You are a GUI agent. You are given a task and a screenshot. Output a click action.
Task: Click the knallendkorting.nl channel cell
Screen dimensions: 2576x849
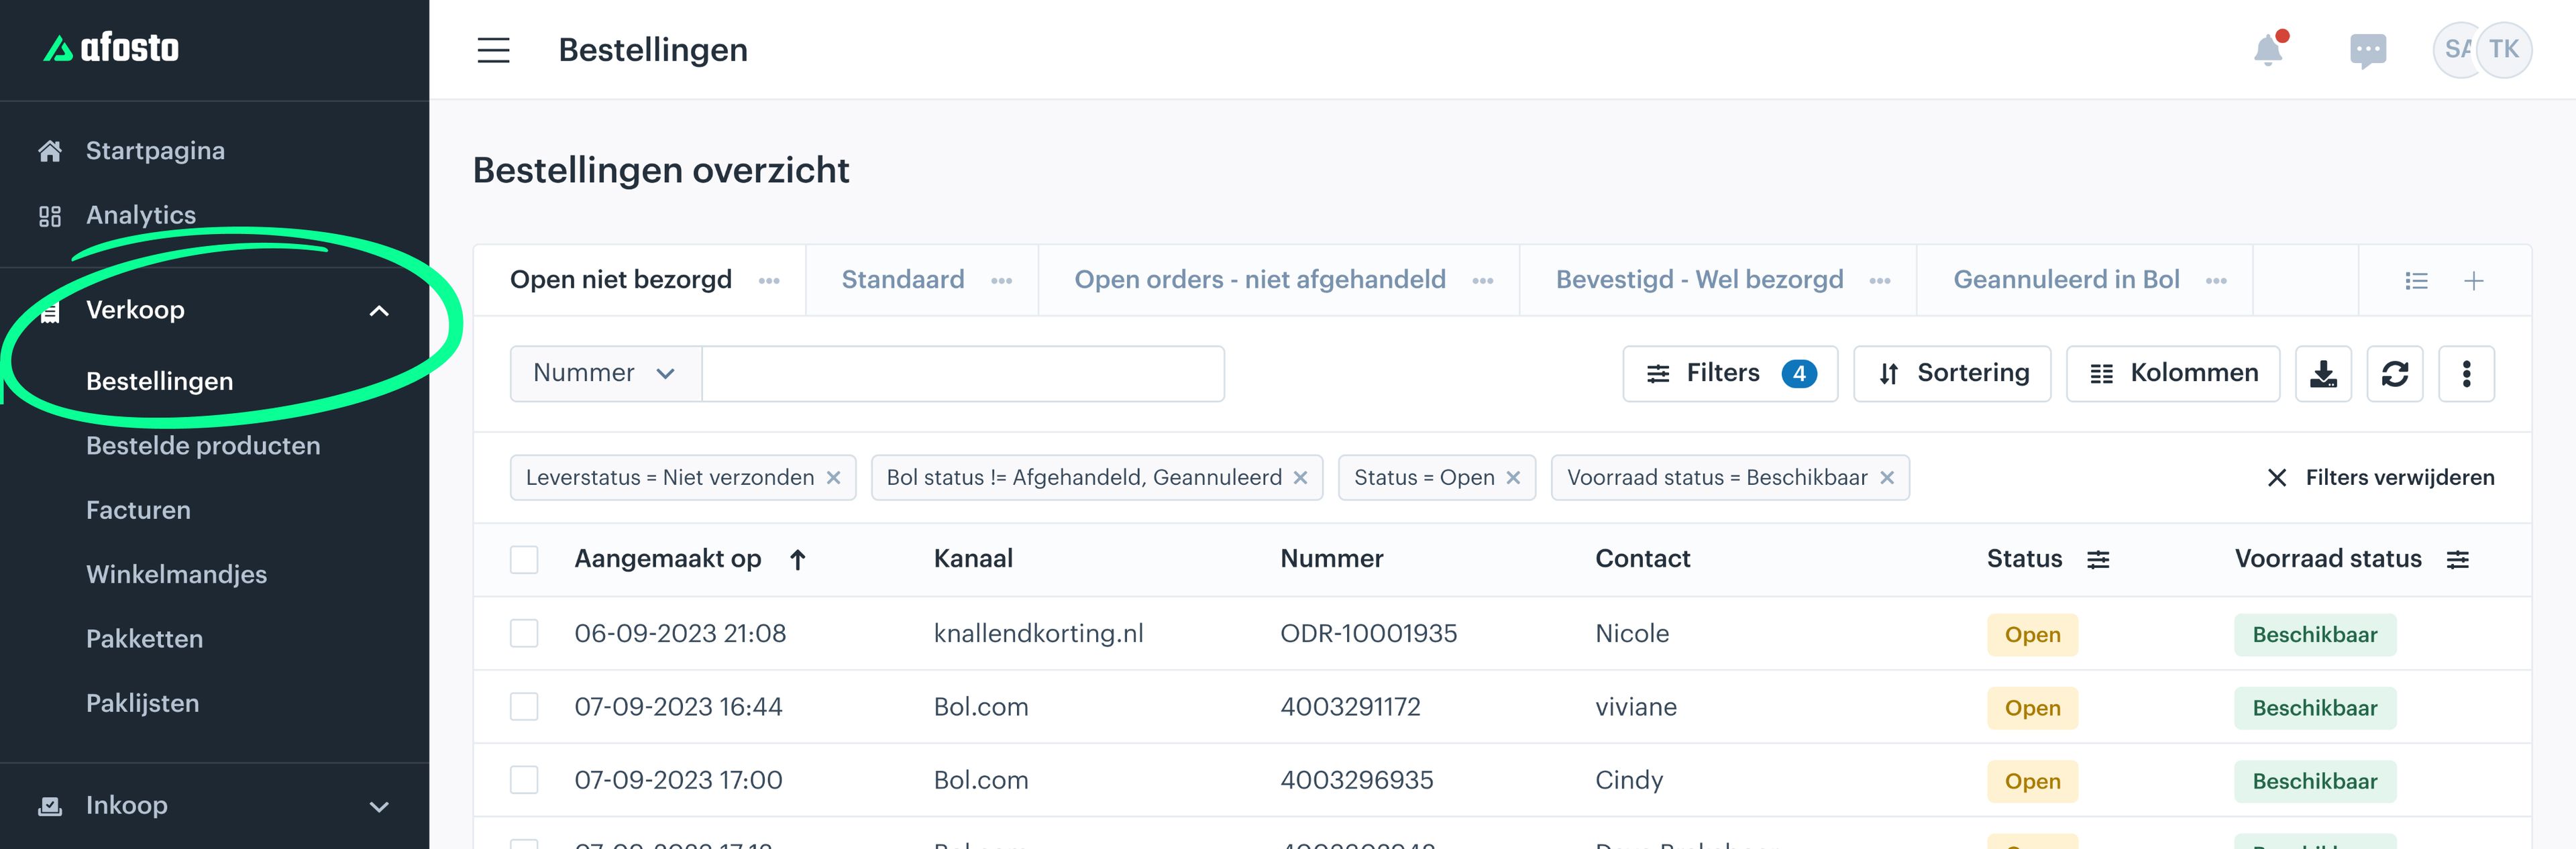click(1038, 634)
